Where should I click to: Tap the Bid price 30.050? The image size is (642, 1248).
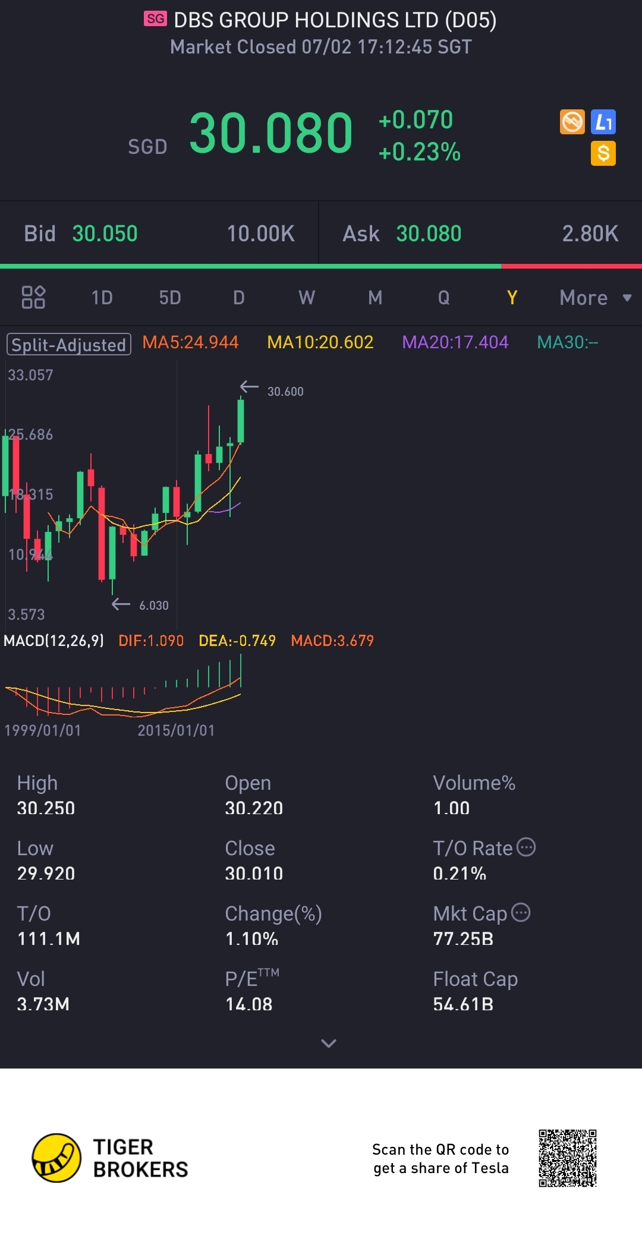pyautogui.click(x=105, y=234)
